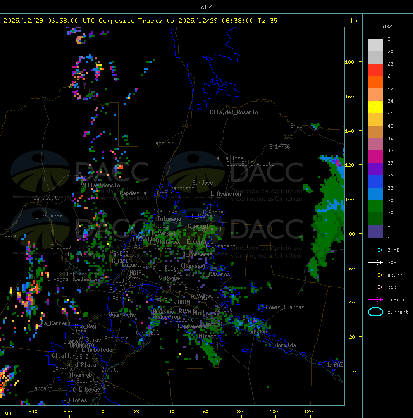Screen dimensions: 413x418
Task: Click the Villavicencio map label
Action: 100,185
